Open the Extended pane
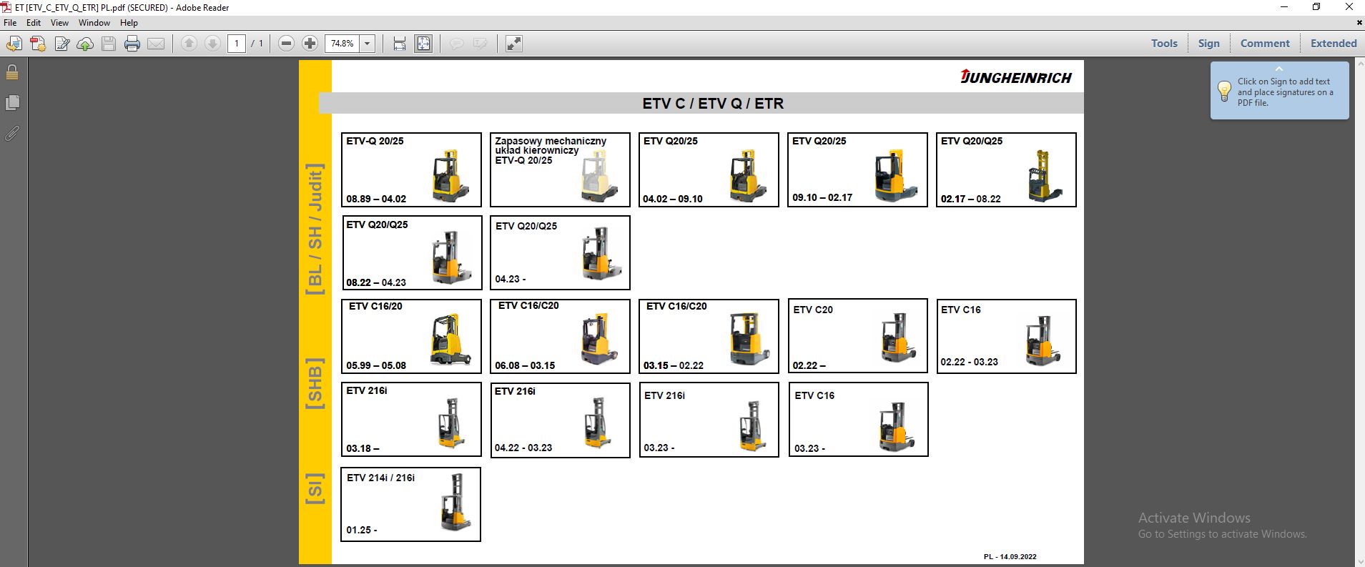This screenshot has height=567, width=1365. 1334,44
